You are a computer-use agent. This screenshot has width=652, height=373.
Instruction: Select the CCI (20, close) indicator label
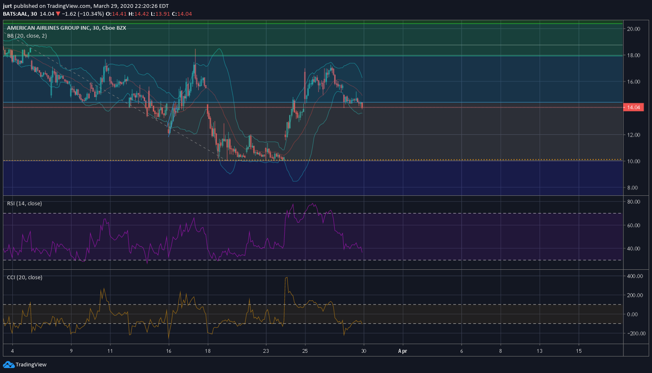coord(25,278)
